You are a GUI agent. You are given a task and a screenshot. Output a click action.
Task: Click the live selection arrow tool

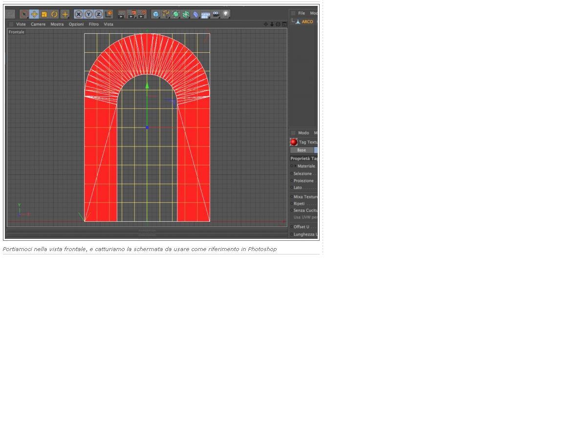click(24, 14)
